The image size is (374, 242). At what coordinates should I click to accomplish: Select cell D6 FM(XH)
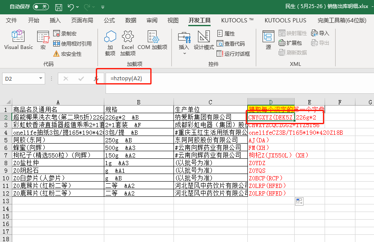[271, 148]
